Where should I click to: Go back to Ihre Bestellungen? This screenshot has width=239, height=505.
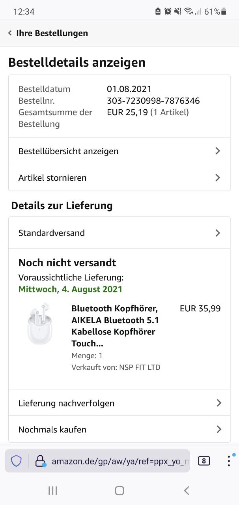(x=52, y=33)
